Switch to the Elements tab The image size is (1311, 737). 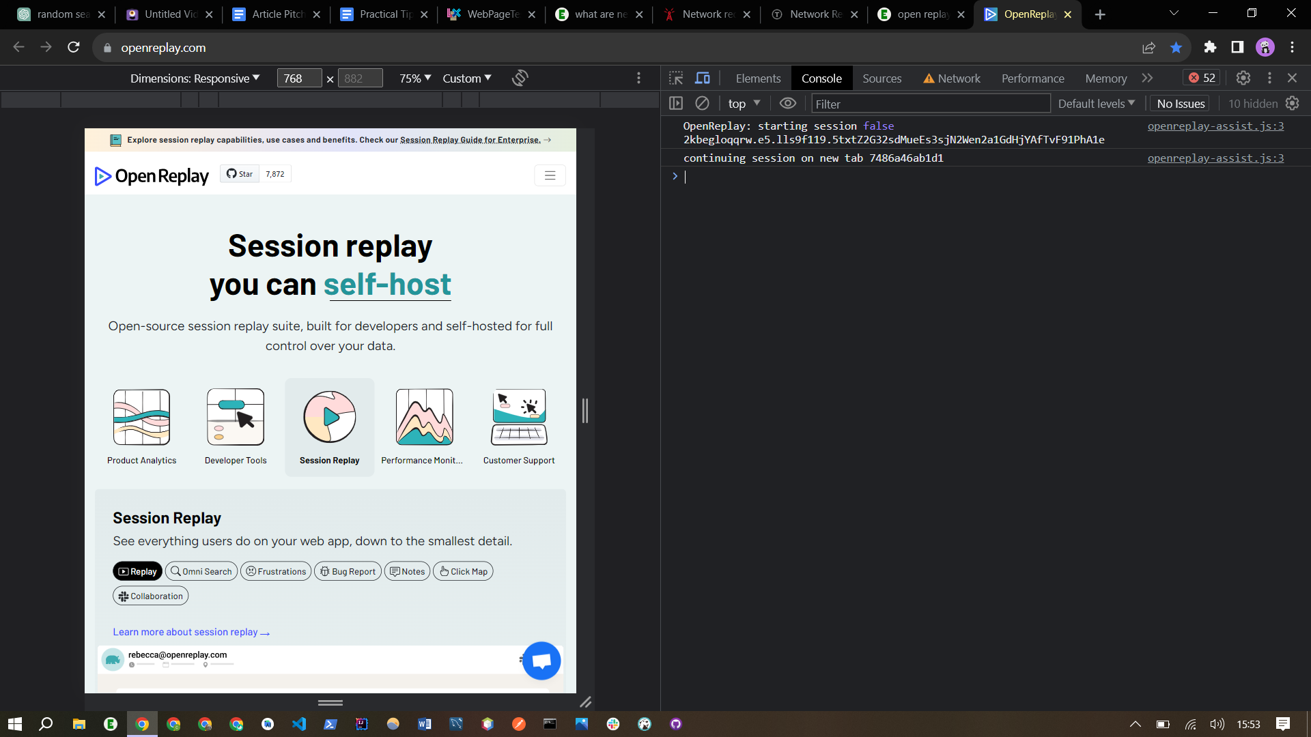coord(758,78)
